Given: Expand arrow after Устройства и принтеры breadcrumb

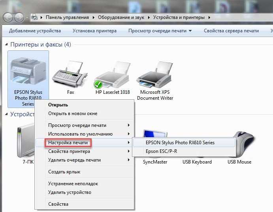Looking at the screenshot, I should point(209,17).
